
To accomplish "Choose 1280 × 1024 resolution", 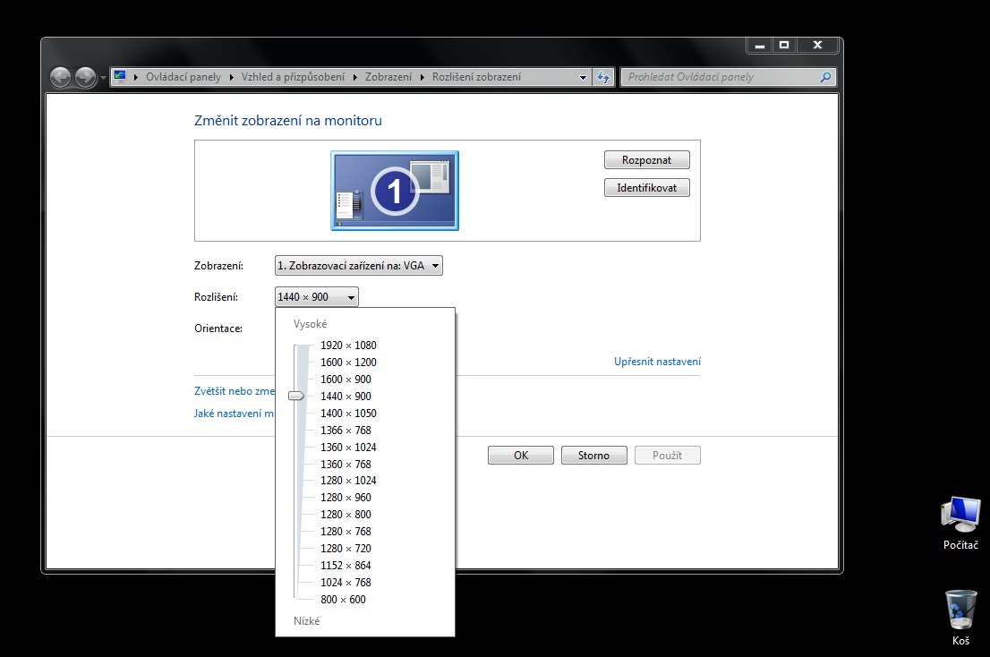I will pos(348,481).
